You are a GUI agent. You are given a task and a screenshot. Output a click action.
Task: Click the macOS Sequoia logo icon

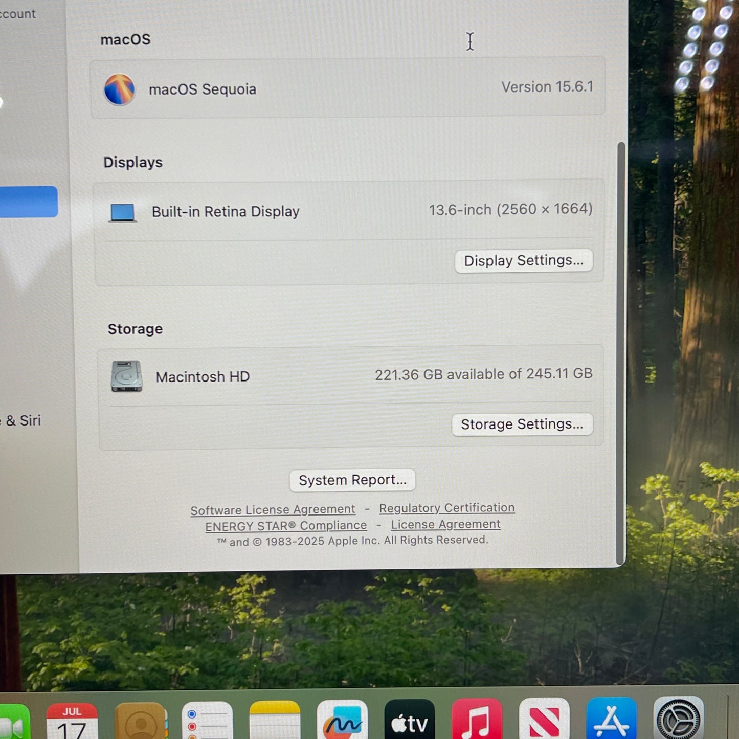[119, 89]
